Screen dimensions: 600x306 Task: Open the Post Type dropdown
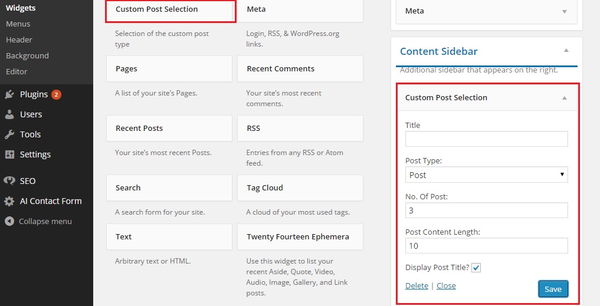(486, 175)
